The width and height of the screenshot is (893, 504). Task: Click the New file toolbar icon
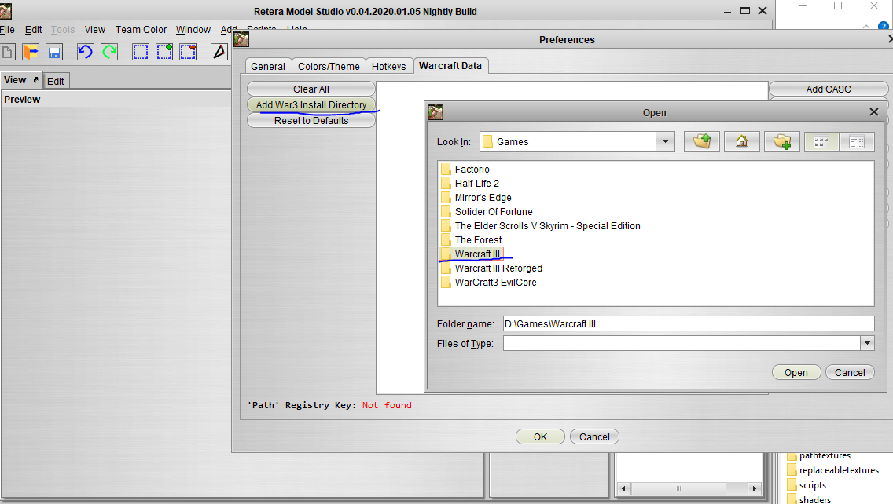click(7, 53)
